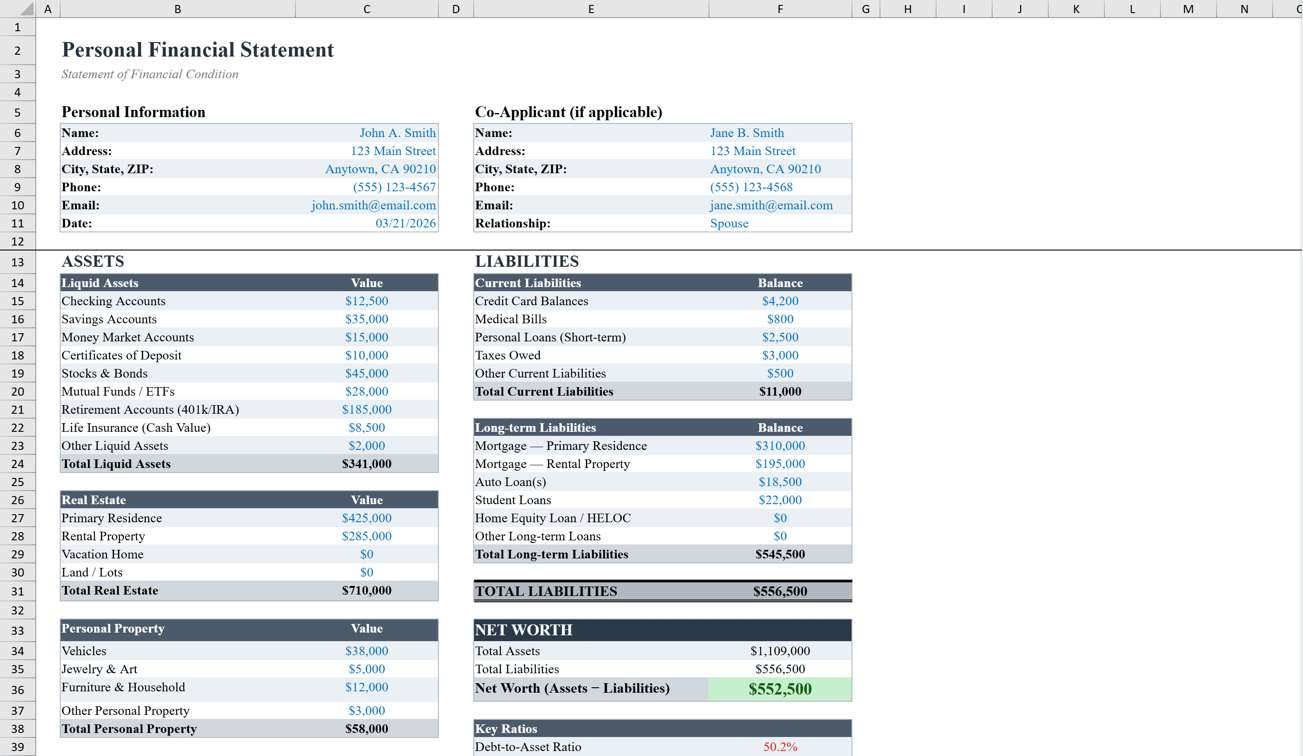This screenshot has height=756, width=1303.
Task: Select row 31 header
Action: tap(17, 590)
